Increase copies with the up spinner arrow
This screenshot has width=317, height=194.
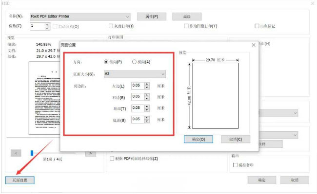point(47,24)
